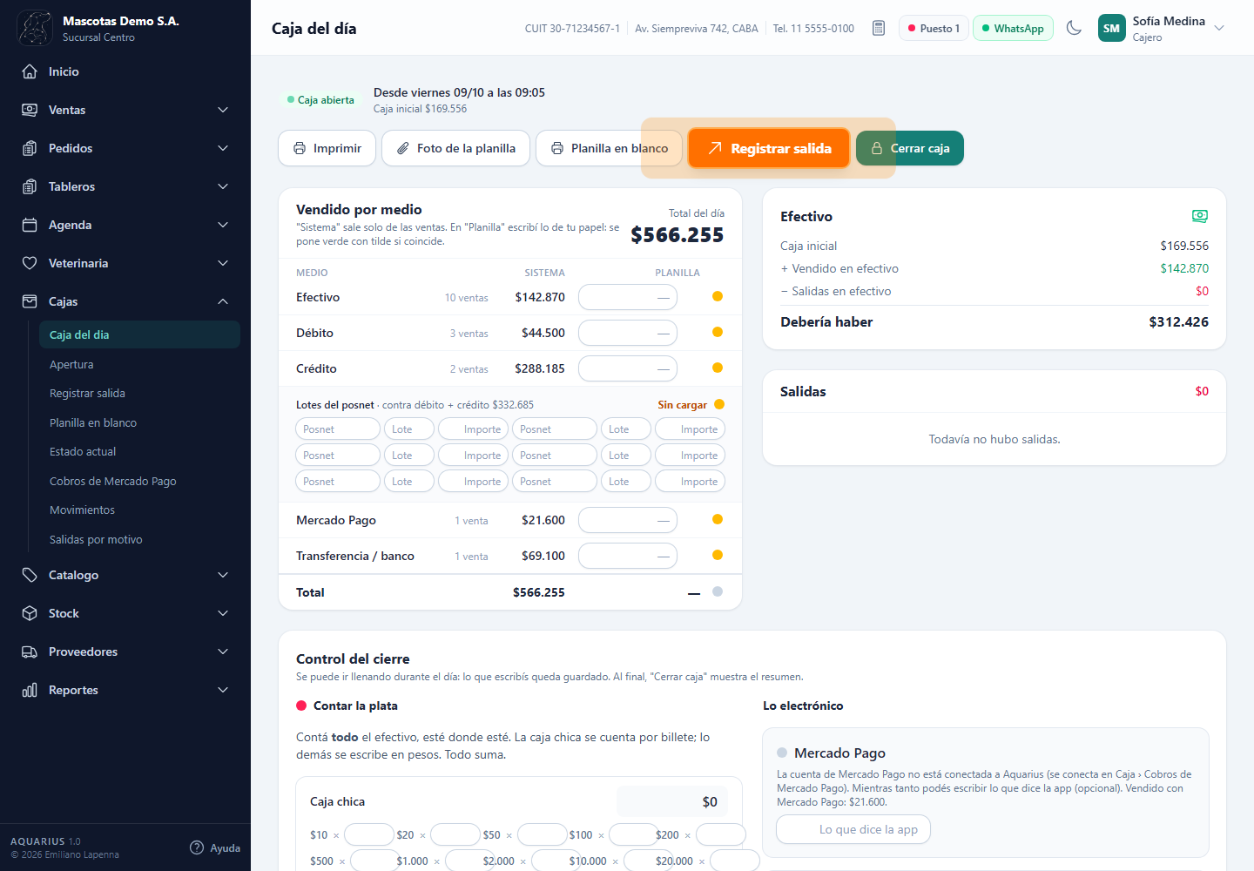
Task: Click the cash icon in the Efectivo card
Action: [1200, 216]
